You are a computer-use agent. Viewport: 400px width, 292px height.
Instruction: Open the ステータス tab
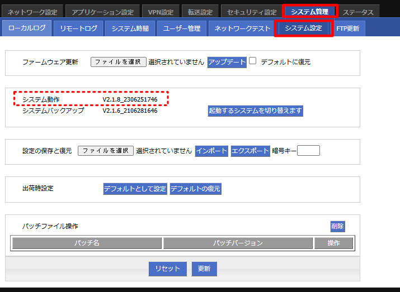click(x=358, y=12)
